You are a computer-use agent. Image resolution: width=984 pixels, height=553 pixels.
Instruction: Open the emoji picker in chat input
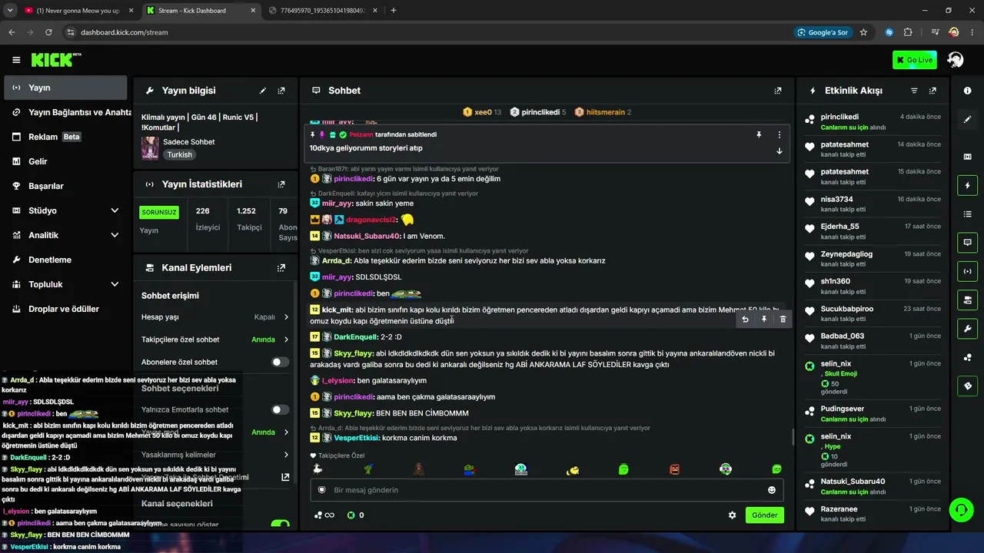pos(772,490)
